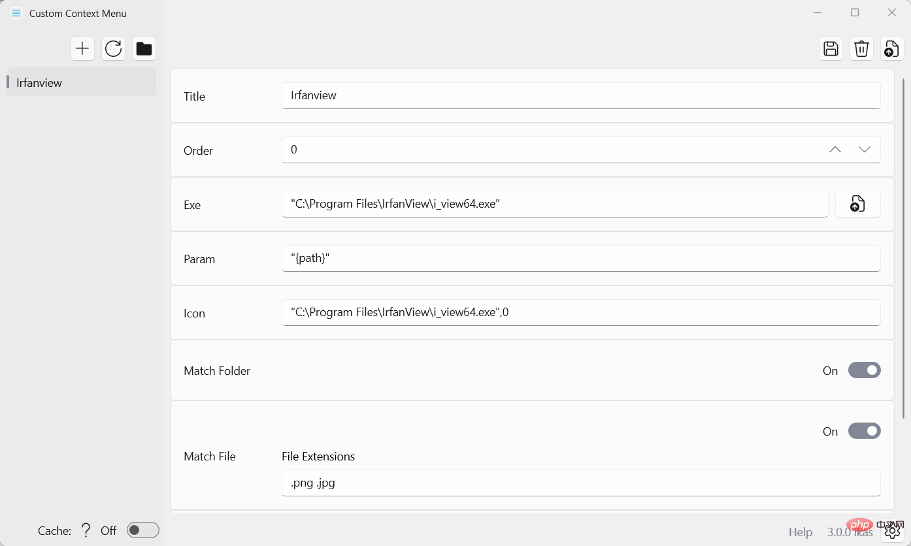Click the File Extensions label
The height and width of the screenshot is (546, 911).
[318, 456]
